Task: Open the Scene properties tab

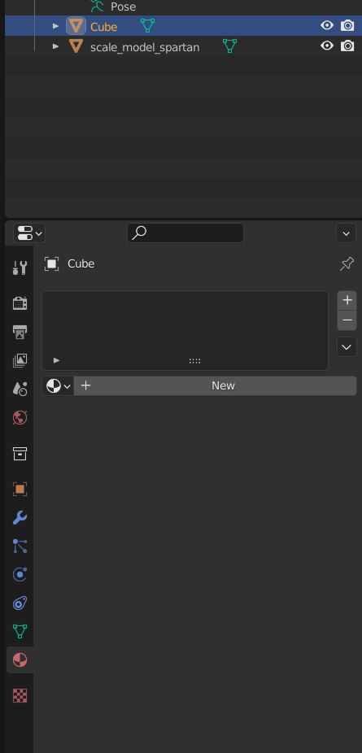Action: pos(20,389)
